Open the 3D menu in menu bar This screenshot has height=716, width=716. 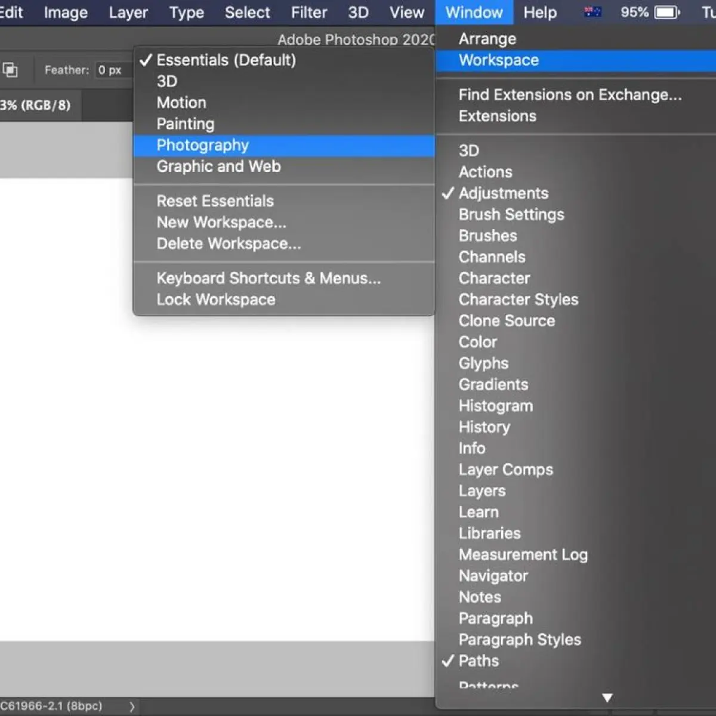(358, 13)
